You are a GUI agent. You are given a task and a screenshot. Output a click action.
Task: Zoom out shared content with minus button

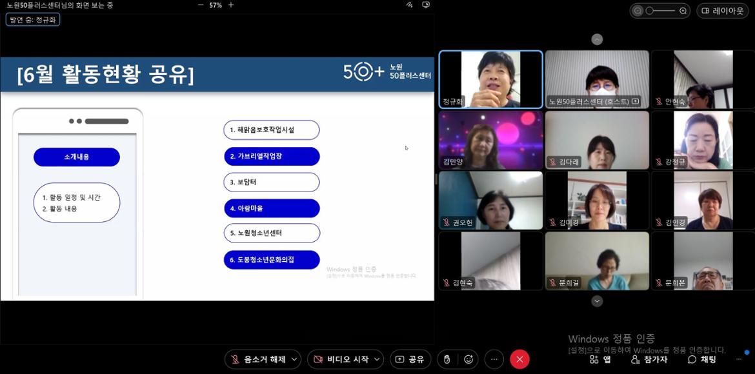click(201, 5)
